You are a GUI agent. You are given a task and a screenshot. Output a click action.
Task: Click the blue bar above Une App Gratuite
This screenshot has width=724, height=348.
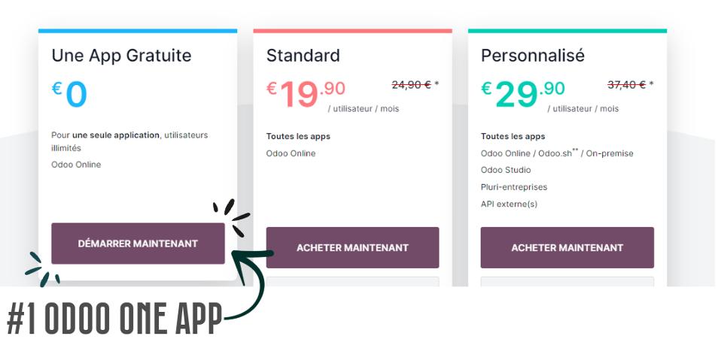click(x=138, y=31)
